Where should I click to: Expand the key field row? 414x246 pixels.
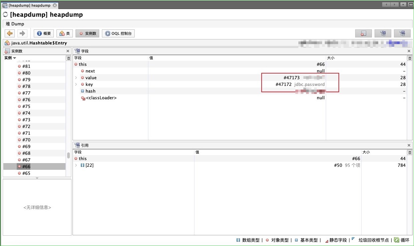tap(76, 84)
